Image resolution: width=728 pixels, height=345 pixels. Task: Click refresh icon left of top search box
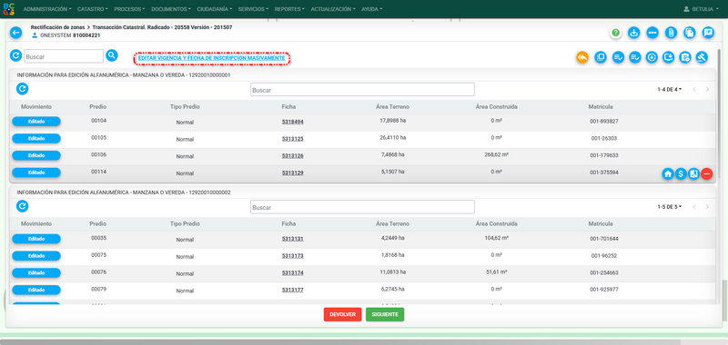coord(15,55)
